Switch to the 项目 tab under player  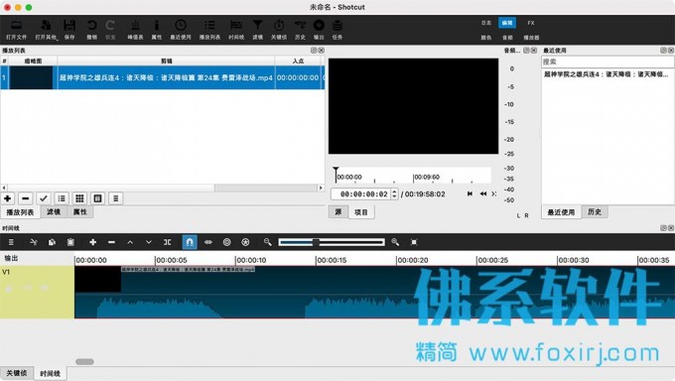[360, 212]
